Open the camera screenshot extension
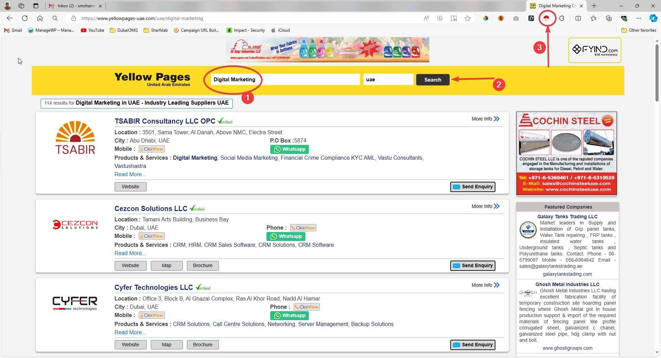661x358 pixels. click(x=516, y=18)
